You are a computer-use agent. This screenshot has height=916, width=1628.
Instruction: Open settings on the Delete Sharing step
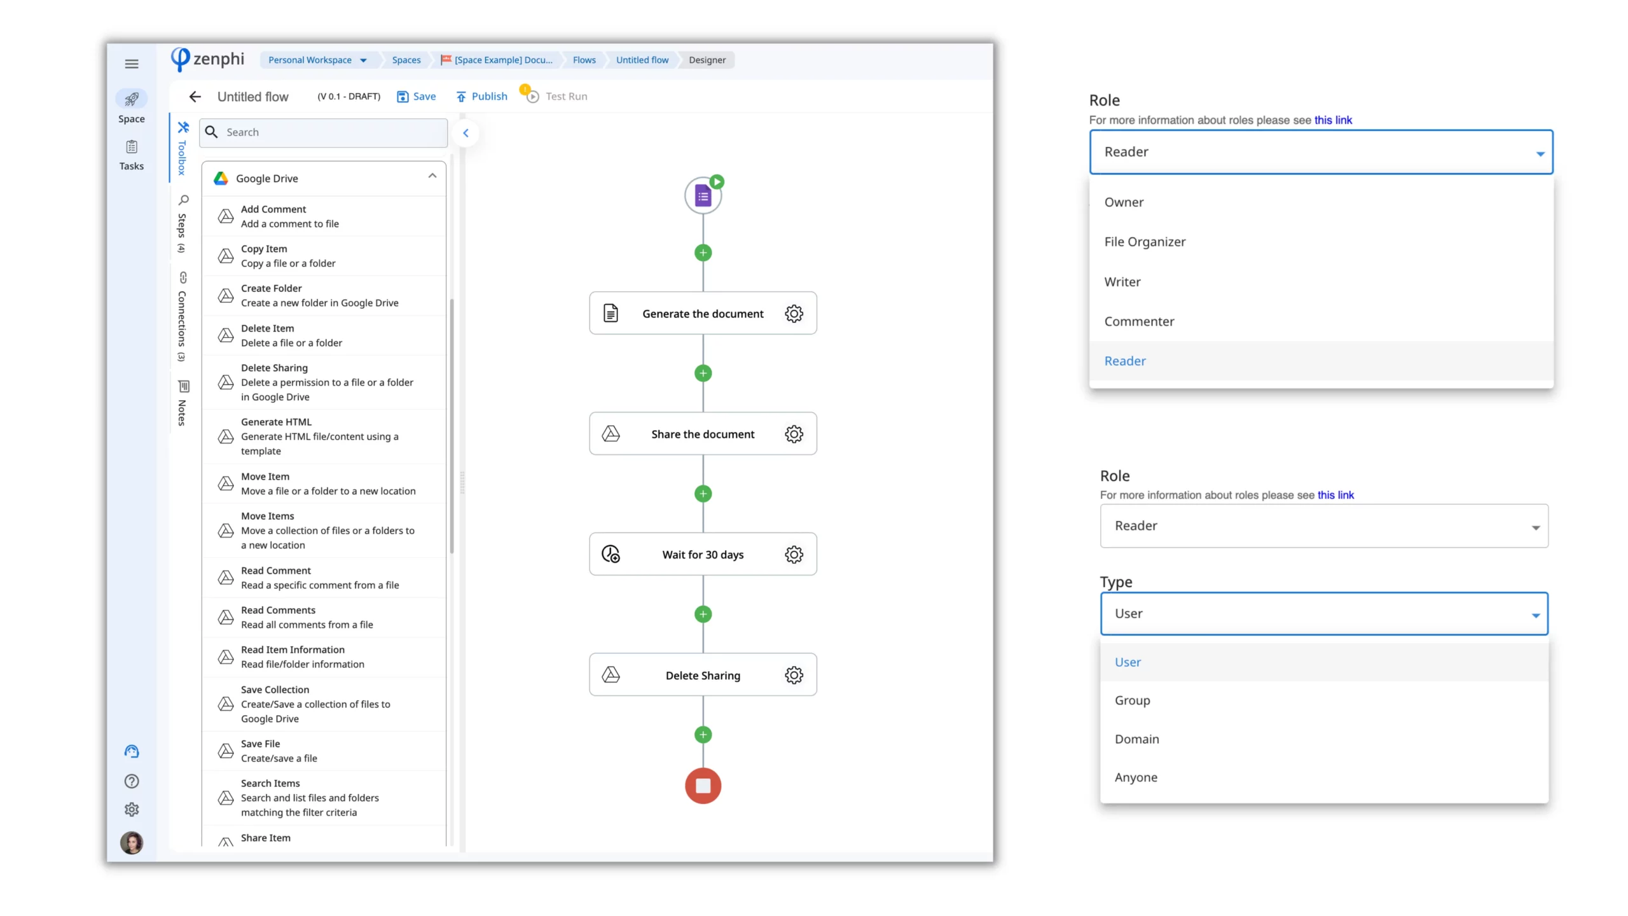tap(794, 675)
